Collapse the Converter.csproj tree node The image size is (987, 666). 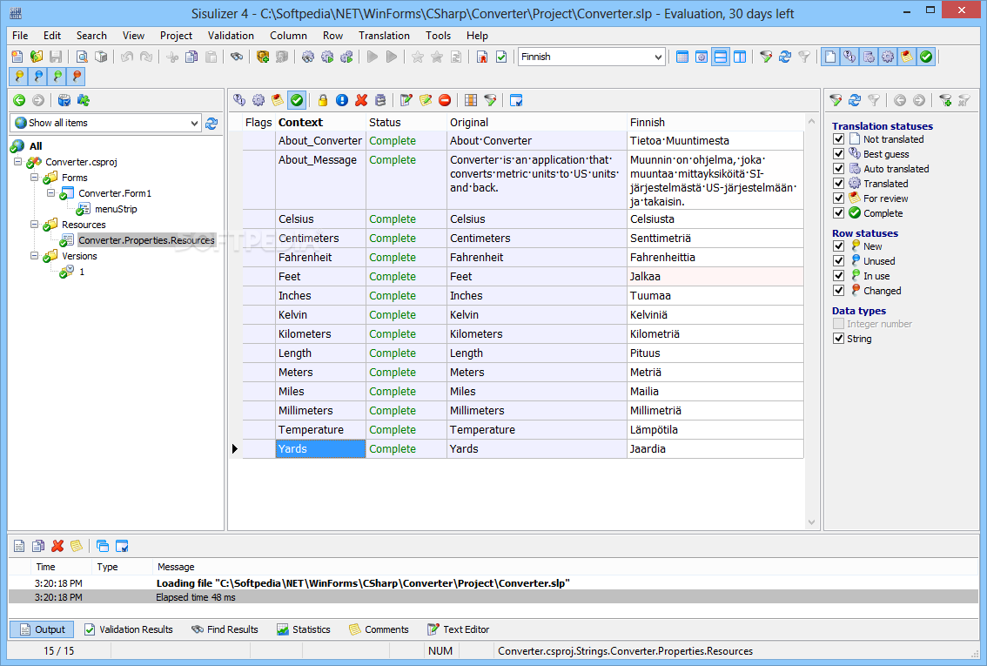(17, 162)
